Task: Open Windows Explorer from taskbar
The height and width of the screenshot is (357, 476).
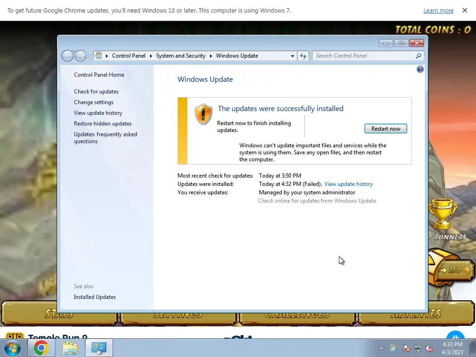Action: click(70, 348)
